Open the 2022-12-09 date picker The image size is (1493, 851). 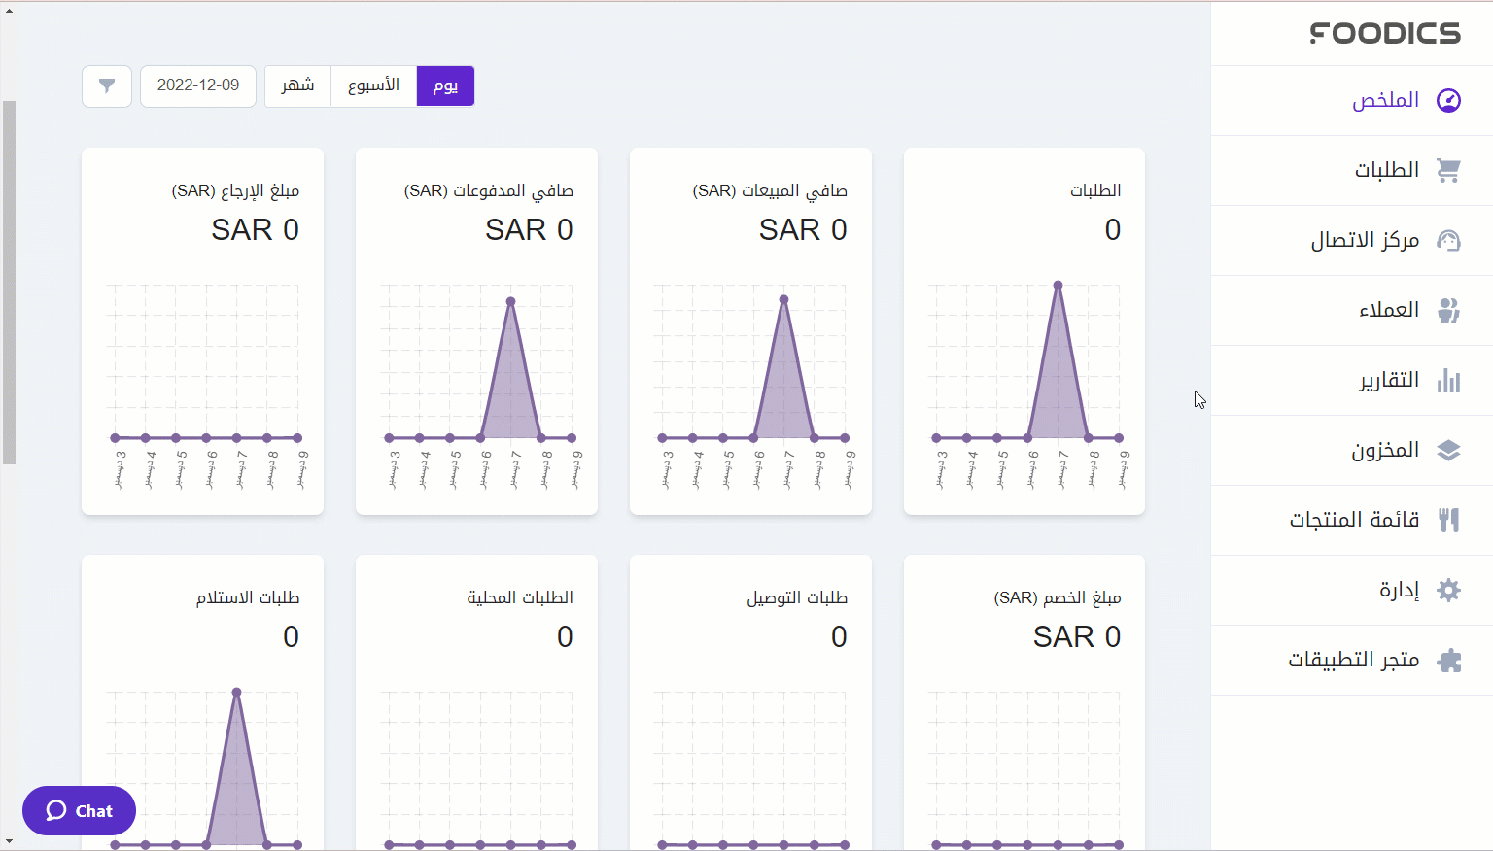[x=198, y=86]
